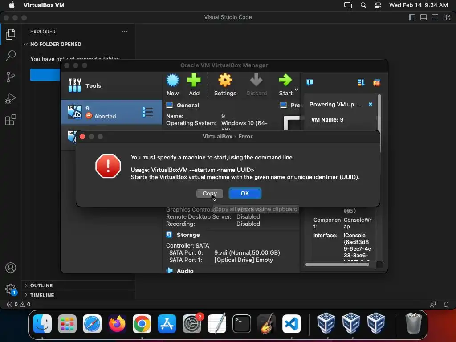Open Safari from the dock

click(92, 324)
